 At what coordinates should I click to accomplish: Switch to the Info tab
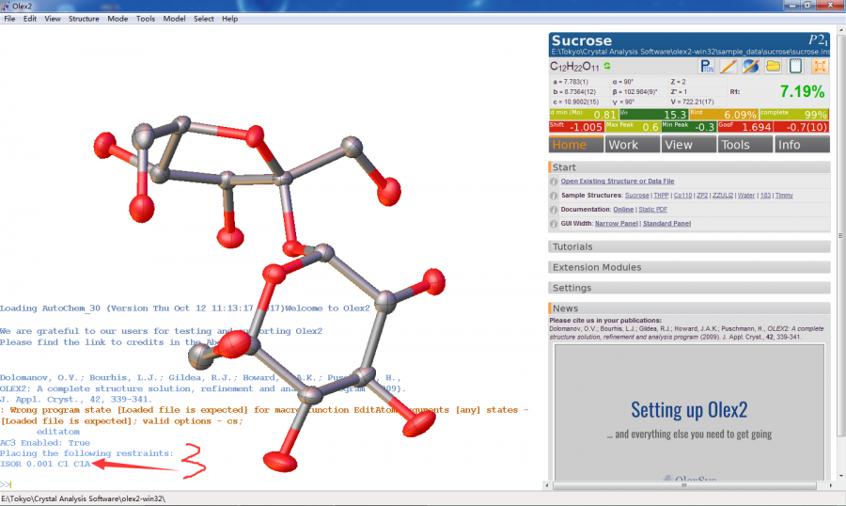[x=801, y=145]
